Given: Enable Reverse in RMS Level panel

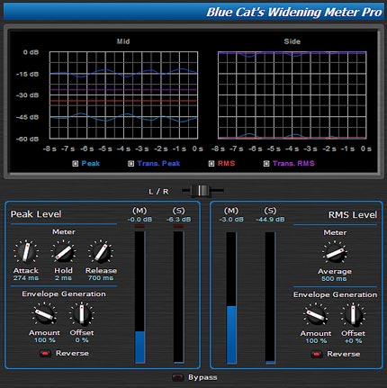Looking at the screenshot, I should [x=317, y=355].
